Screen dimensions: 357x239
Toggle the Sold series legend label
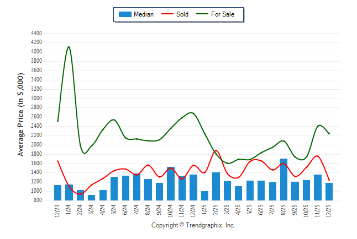point(182,14)
